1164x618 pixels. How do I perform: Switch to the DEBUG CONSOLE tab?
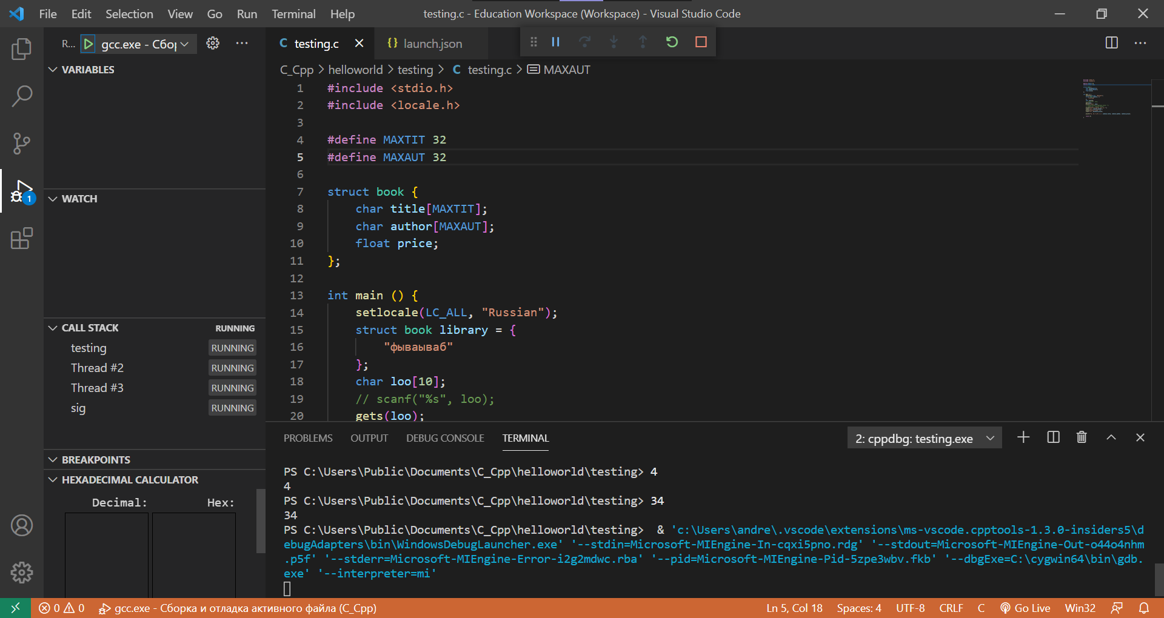(445, 438)
